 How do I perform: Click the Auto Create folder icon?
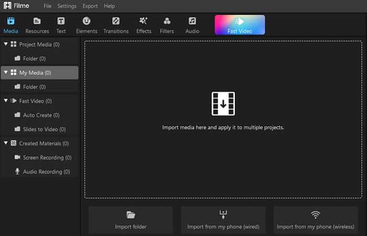click(17, 115)
